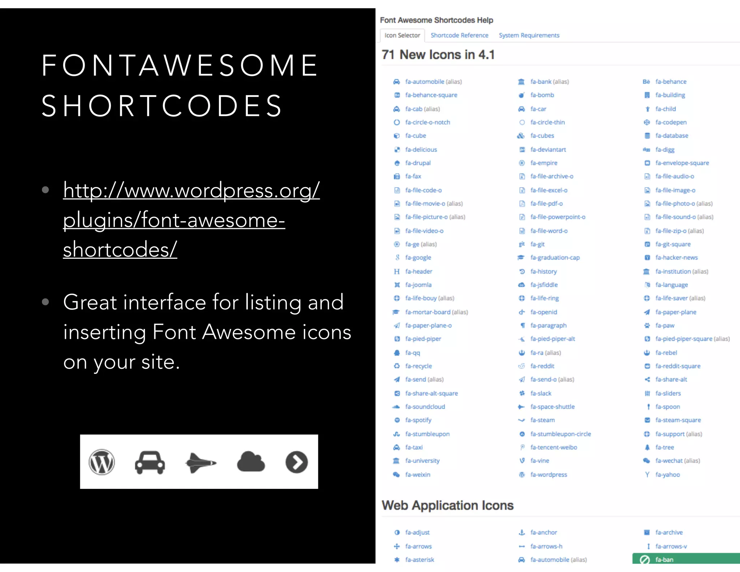Click the fa-hacker-news label
Screen dimensions: 740x572
pos(676,257)
